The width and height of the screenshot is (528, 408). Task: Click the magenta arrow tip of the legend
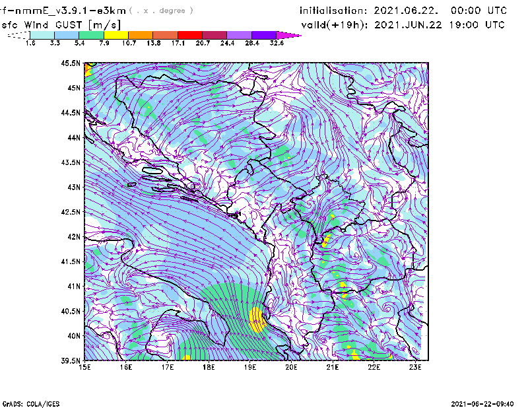click(x=288, y=35)
